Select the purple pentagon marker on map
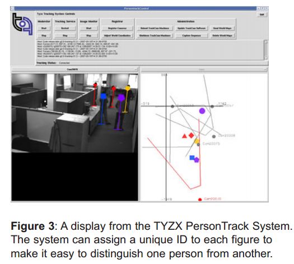 point(197,160)
